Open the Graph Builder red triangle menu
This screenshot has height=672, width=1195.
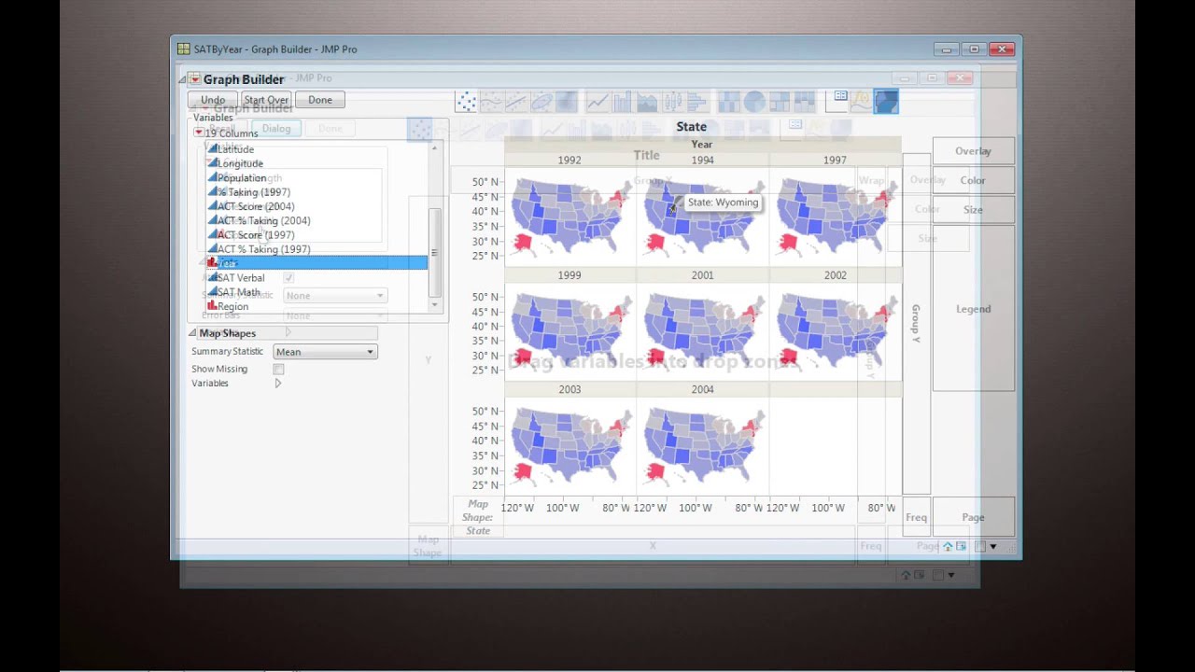pyautogui.click(x=195, y=79)
